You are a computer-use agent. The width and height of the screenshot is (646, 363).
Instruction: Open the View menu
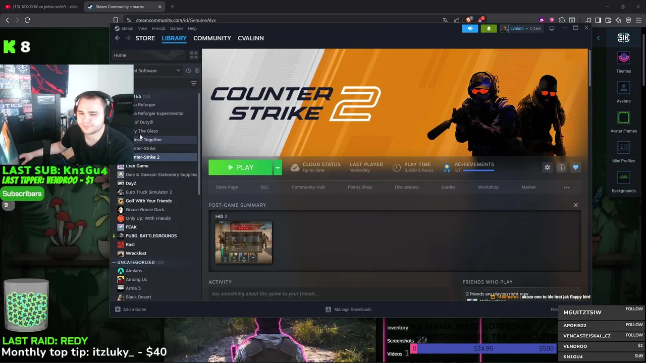(x=143, y=29)
